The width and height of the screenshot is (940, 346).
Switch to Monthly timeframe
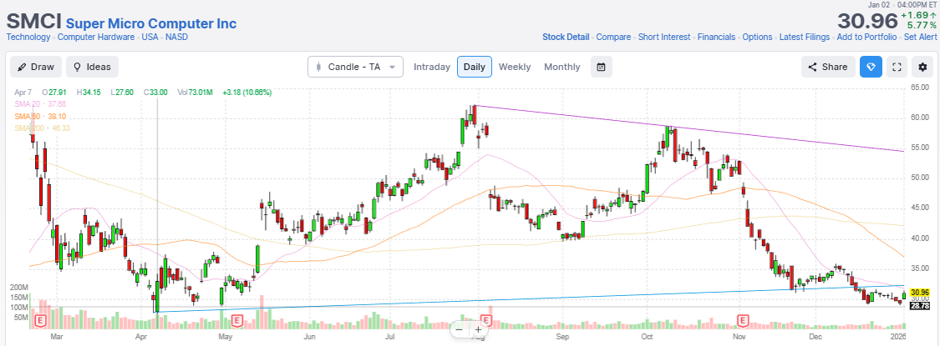561,67
